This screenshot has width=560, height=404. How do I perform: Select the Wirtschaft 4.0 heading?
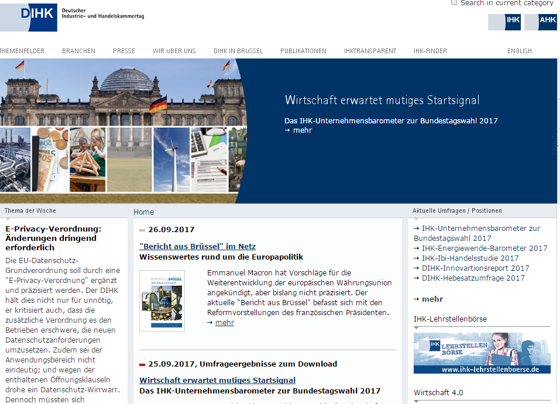tap(438, 392)
